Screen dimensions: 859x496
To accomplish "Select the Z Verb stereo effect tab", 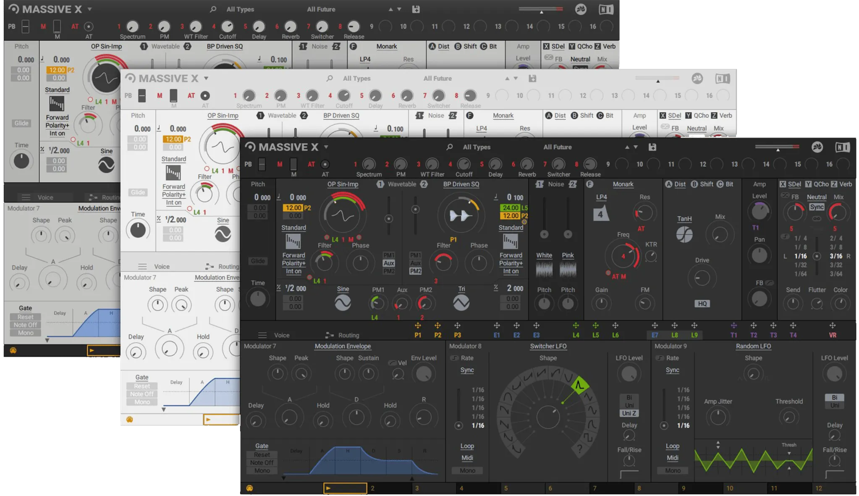I will 842,184.
